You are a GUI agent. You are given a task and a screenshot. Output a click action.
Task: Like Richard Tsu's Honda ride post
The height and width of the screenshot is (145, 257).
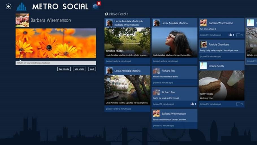(x=193, y=104)
